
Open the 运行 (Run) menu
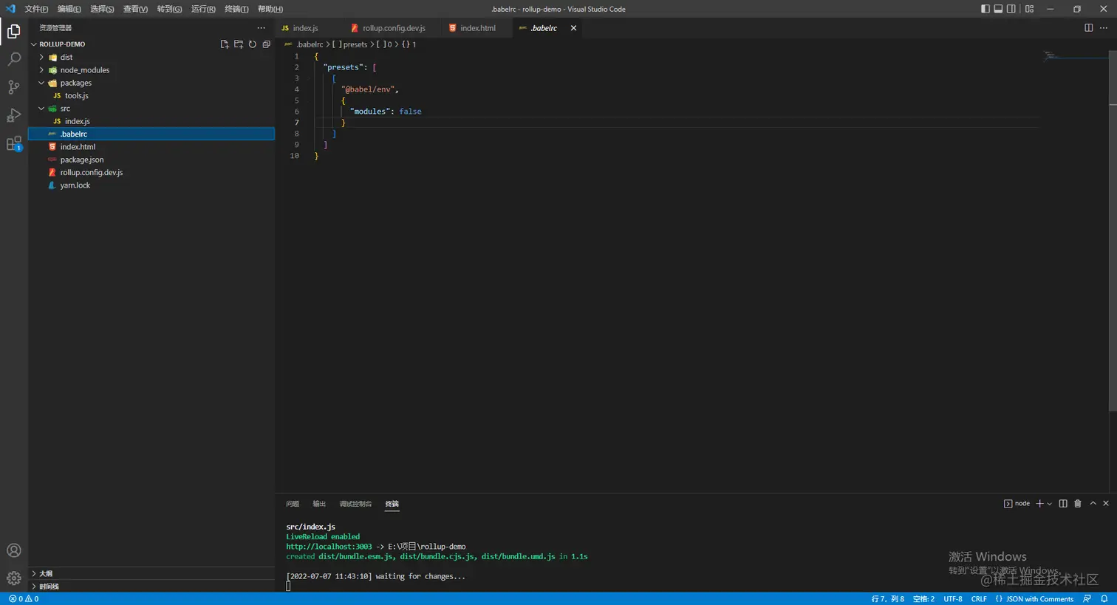203,9
